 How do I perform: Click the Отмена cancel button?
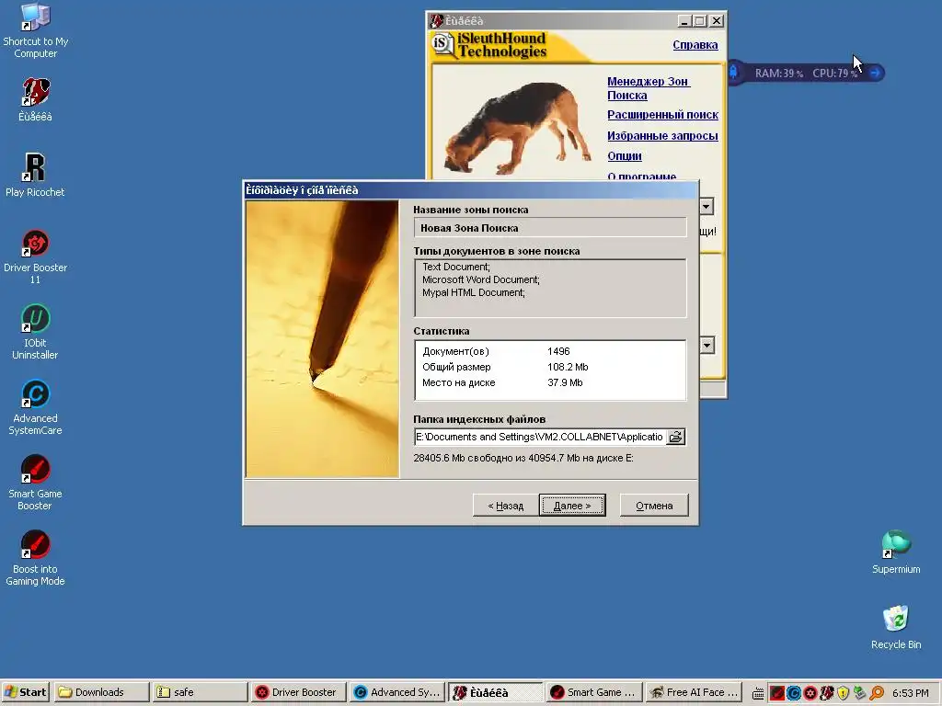[654, 506]
